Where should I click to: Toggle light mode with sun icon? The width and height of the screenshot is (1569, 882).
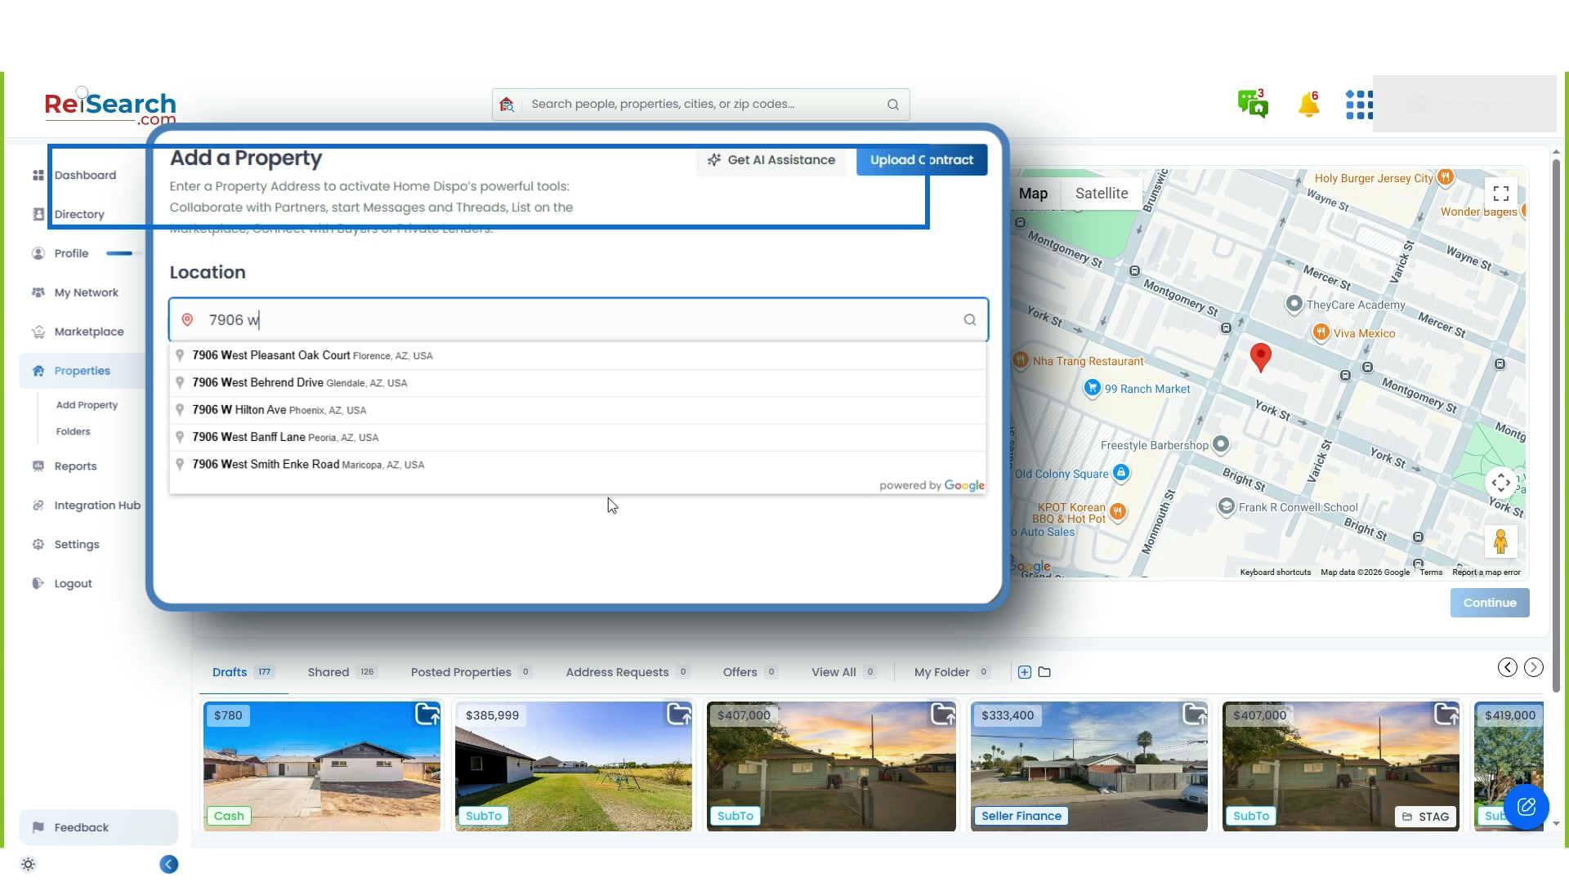tap(28, 864)
